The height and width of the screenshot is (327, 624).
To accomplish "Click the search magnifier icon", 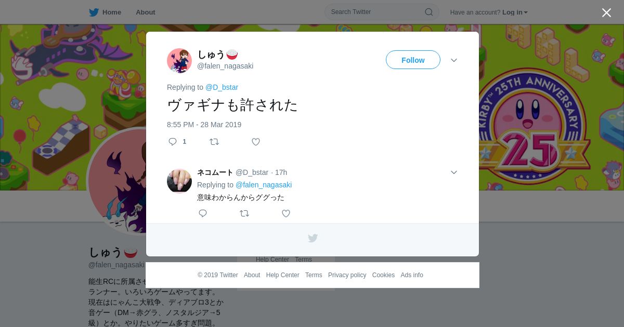I will [x=429, y=12].
